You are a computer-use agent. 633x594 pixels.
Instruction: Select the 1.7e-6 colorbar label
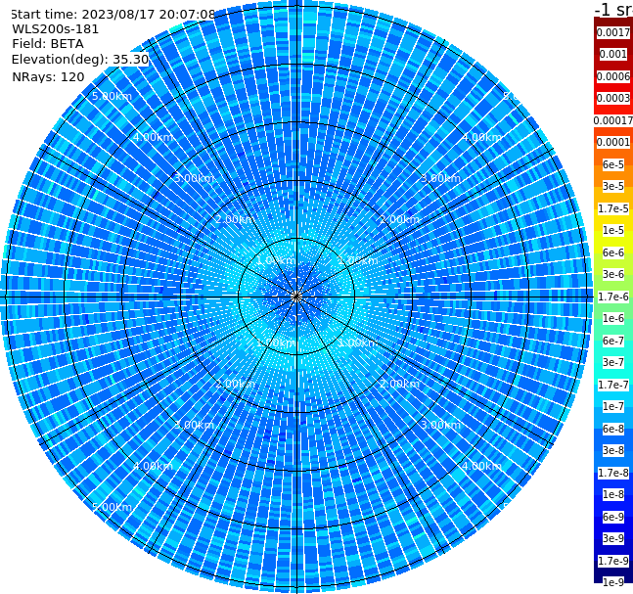(x=613, y=297)
